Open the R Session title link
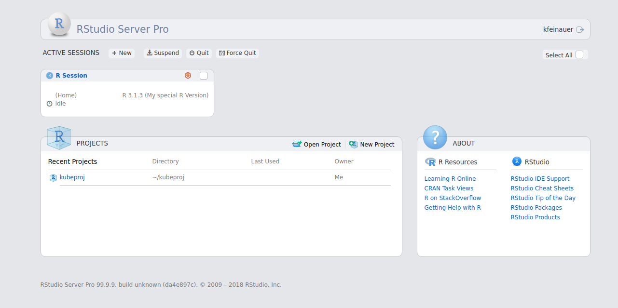Viewport: 618px width, 308px height. pyautogui.click(x=71, y=76)
